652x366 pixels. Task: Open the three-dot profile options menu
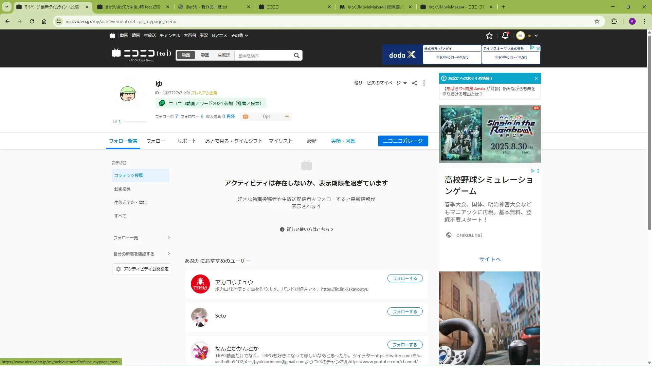pos(424,83)
